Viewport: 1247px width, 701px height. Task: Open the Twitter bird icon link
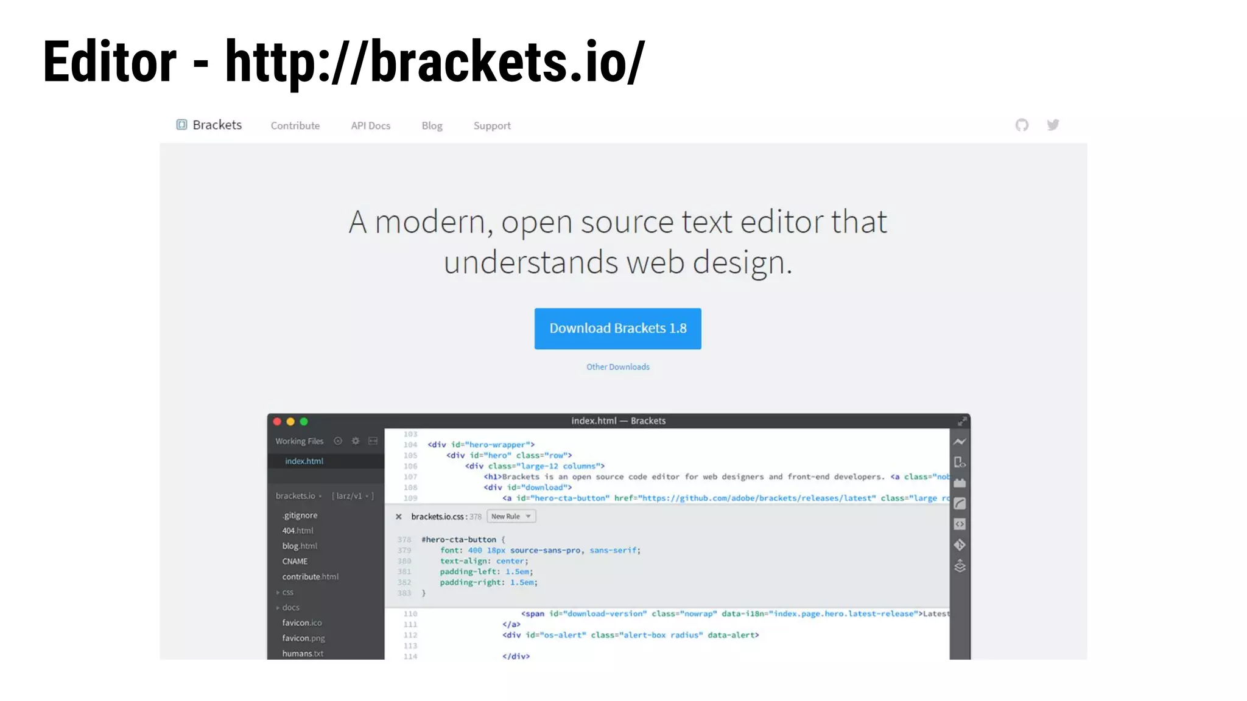click(x=1053, y=125)
